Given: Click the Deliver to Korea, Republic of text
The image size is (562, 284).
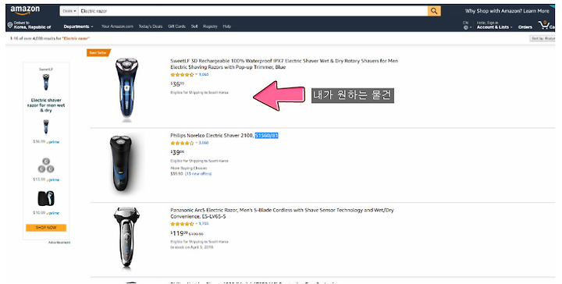Looking at the screenshot, I should point(32,25).
